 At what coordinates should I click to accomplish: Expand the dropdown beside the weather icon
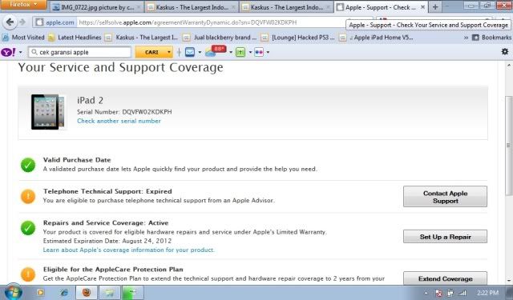pyautogui.click(x=231, y=52)
